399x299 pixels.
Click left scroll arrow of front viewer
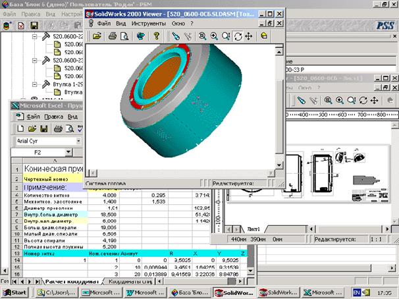coord(93,173)
